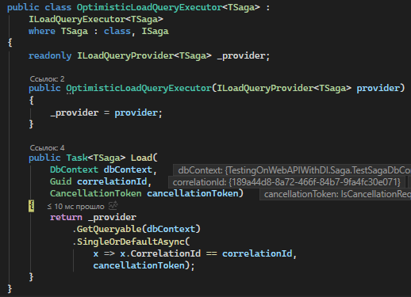Open CodeLens "Ссылок: 4" above Load method

47,148
